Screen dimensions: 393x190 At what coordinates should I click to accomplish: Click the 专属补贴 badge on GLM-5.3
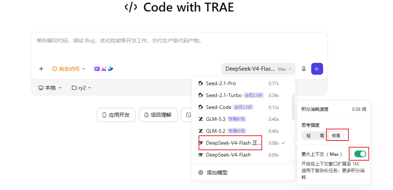[x=236, y=119]
